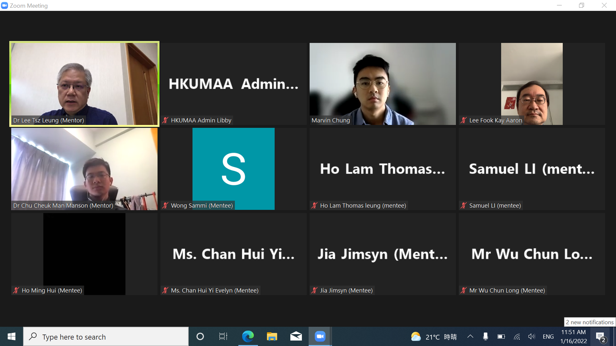Screen dimensions: 616x346
Task: Click the muted microphone icon beside HKUMAA Admin Libby
Action: pos(166,120)
